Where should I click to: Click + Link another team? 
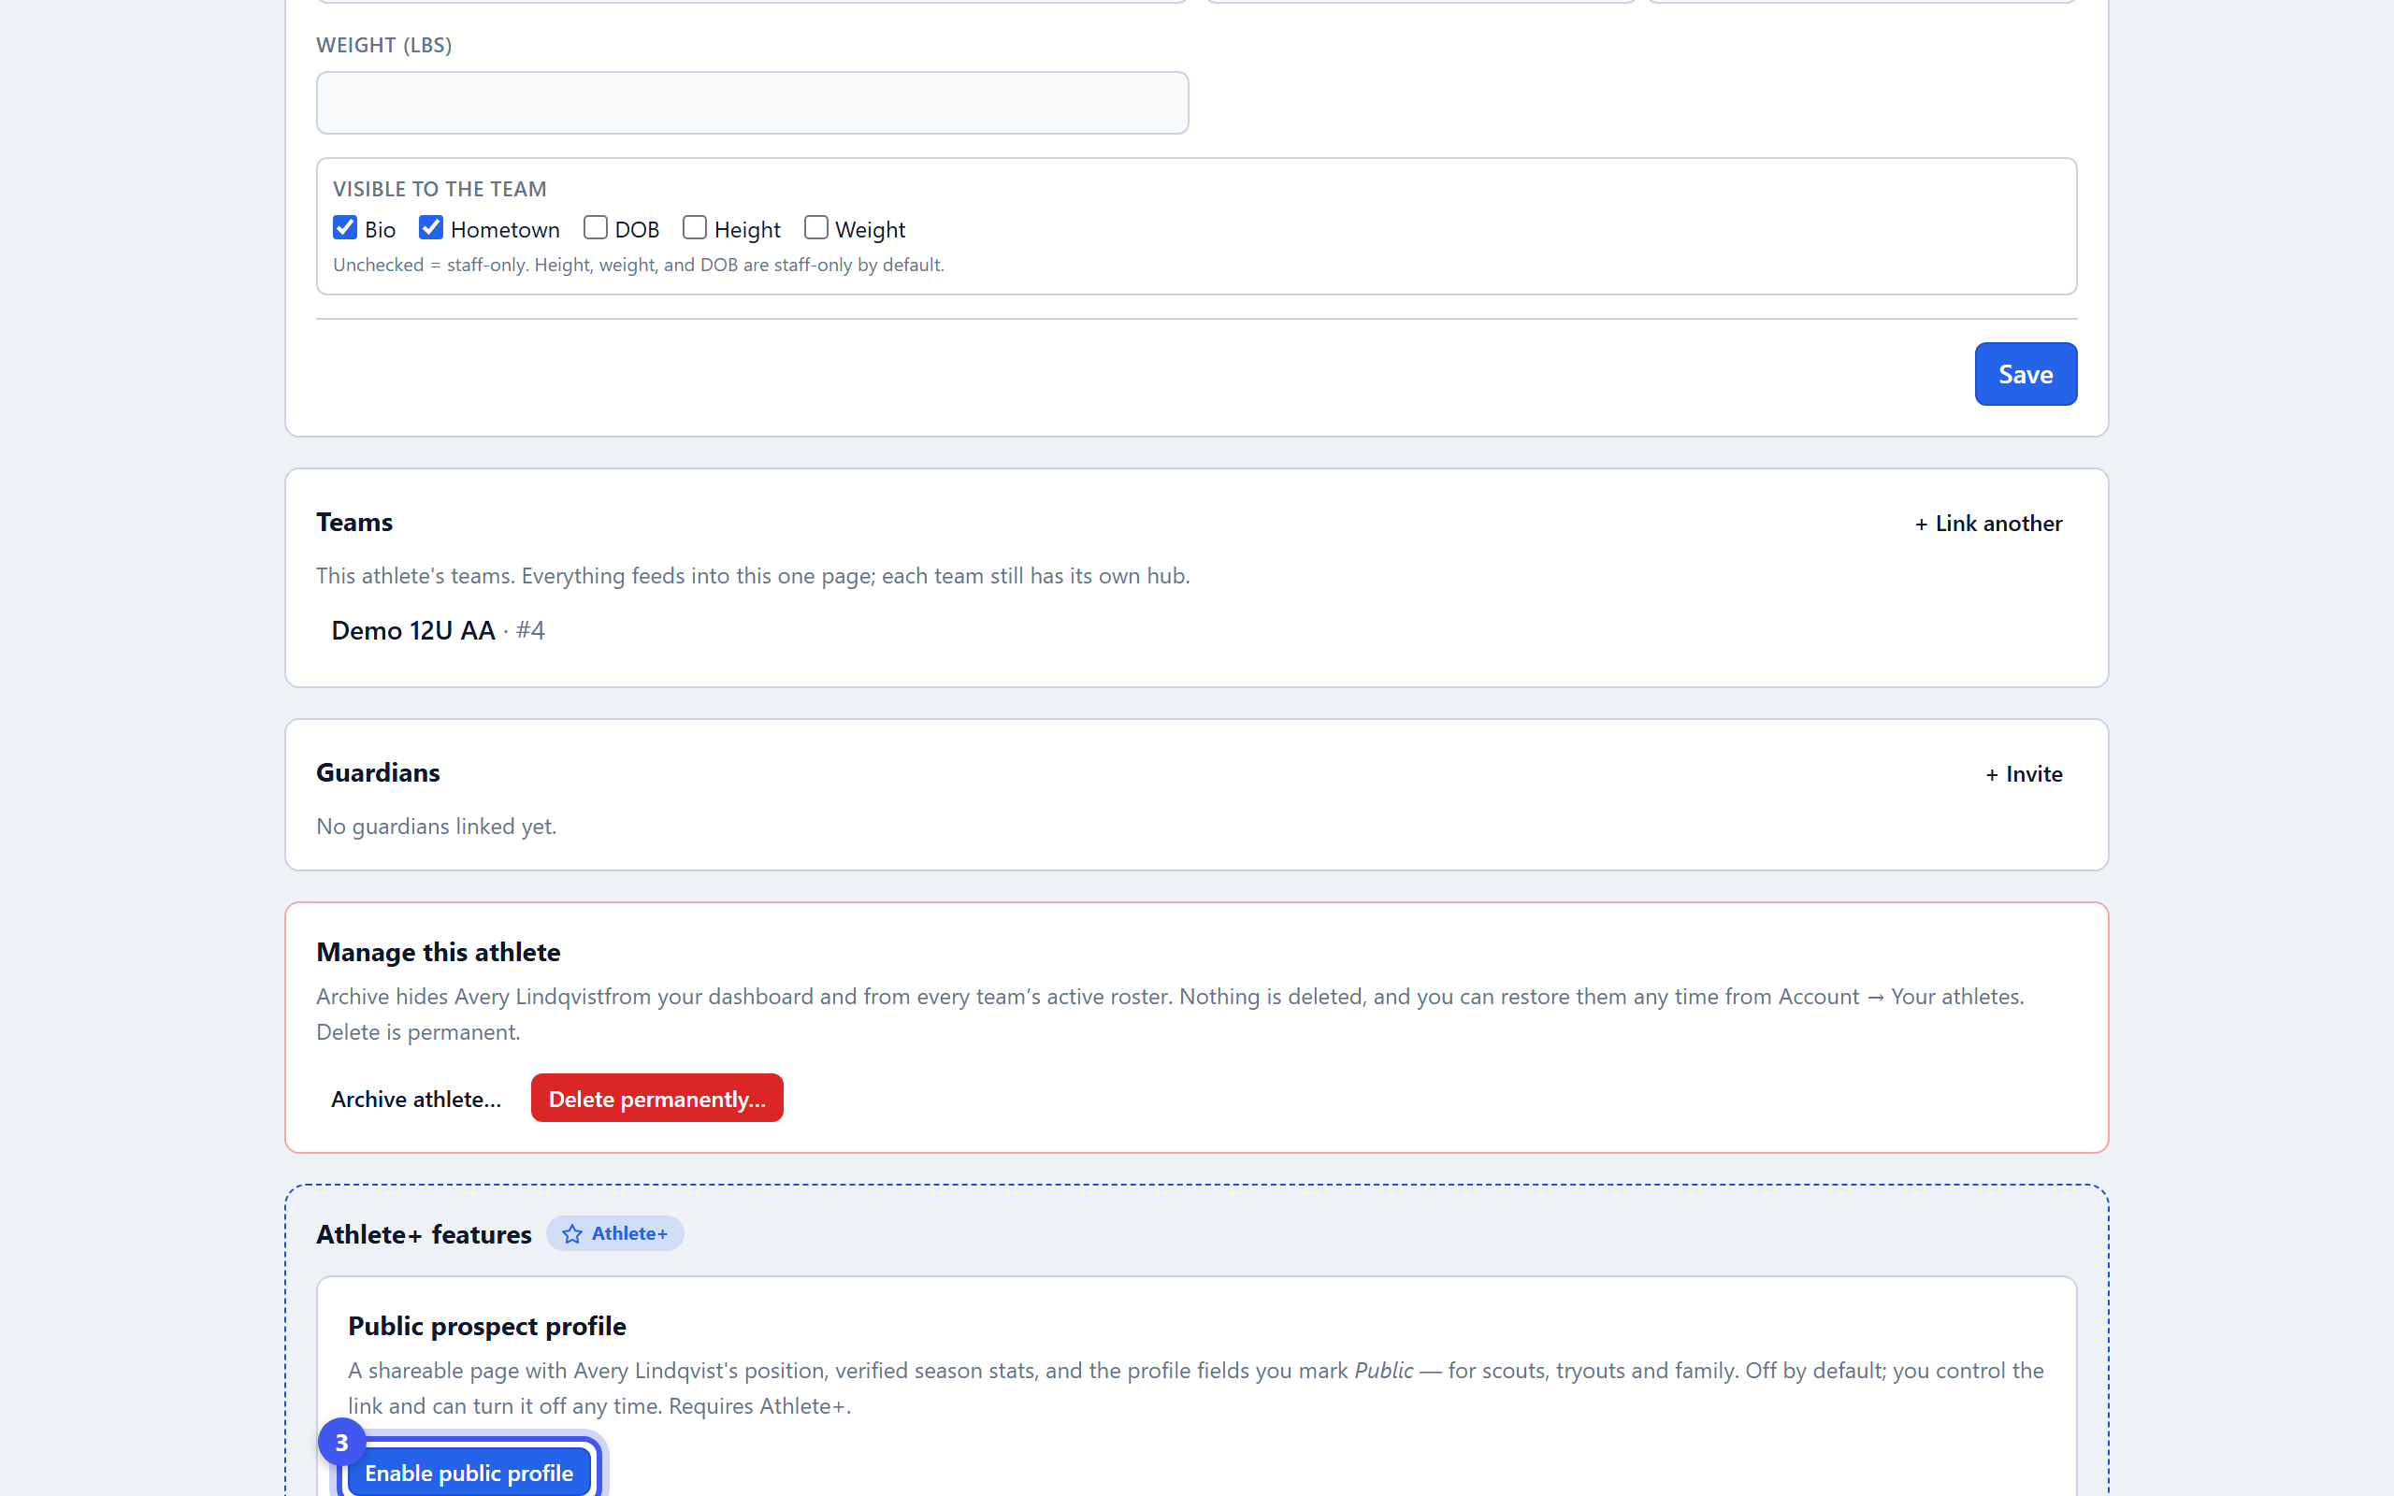(1988, 524)
